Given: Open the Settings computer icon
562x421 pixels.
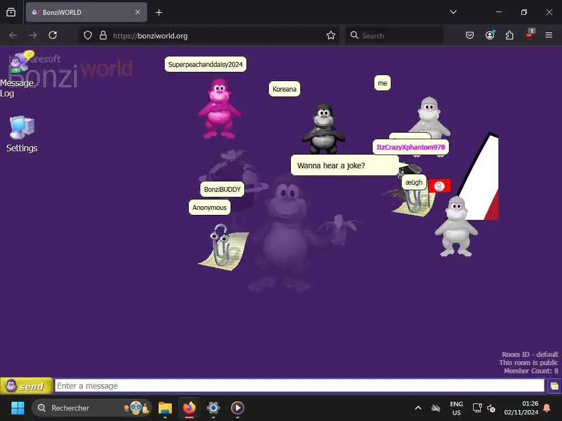Looking at the screenshot, I should [21, 134].
